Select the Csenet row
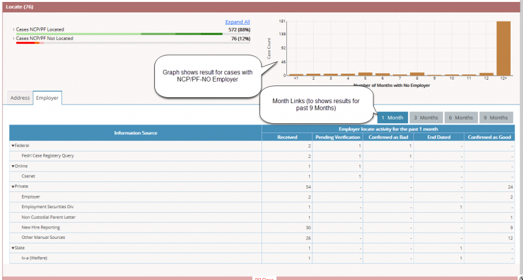The height and width of the screenshot is (280, 523). click(262, 176)
